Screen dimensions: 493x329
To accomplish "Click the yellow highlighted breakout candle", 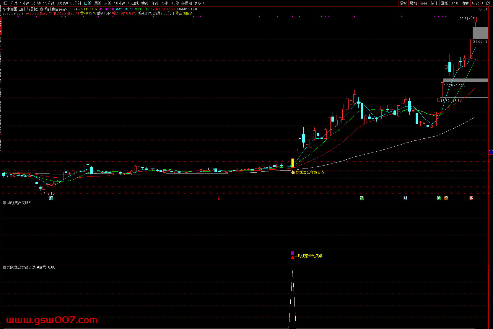I will 293,163.
